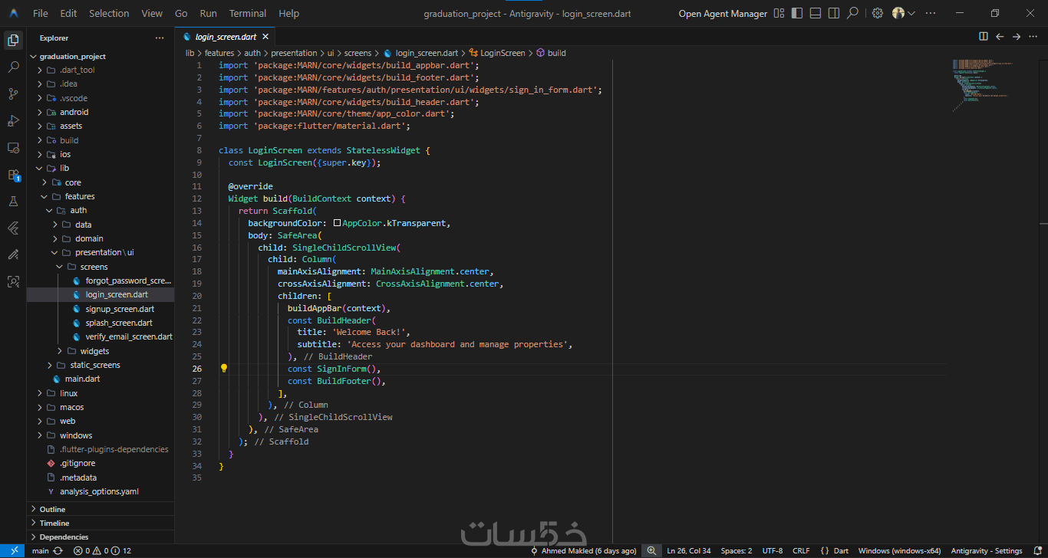Screen dimensions: 1048x558
Task: Expand the Timeline section
Action: 101,523
